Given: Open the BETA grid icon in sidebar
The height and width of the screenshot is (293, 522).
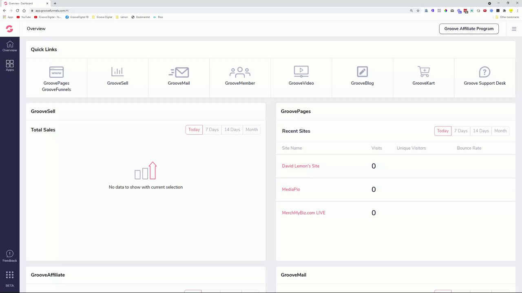Looking at the screenshot, I should [10, 275].
